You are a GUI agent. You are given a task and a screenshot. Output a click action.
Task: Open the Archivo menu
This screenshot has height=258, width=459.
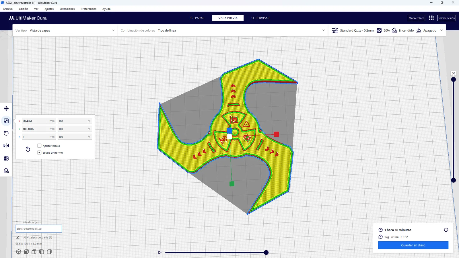[8, 9]
